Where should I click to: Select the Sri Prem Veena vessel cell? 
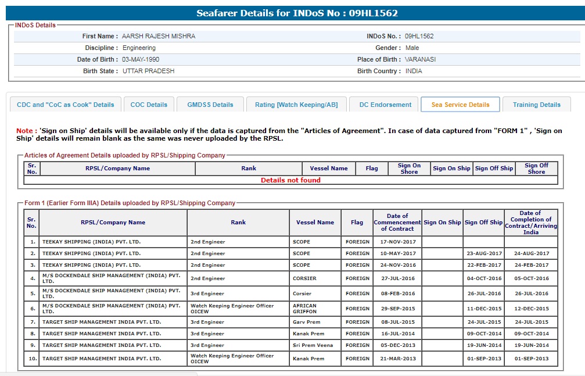(x=312, y=345)
